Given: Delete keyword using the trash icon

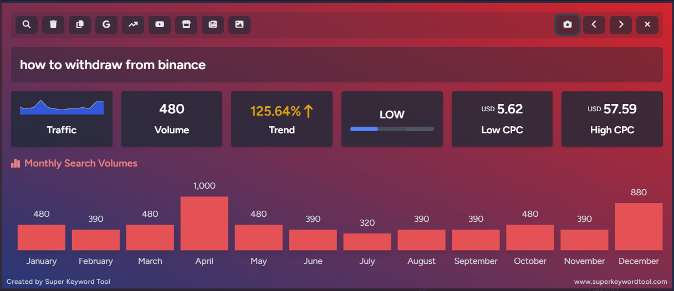Looking at the screenshot, I should coord(53,24).
